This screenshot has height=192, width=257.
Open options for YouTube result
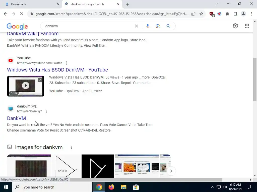tap(66, 63)
